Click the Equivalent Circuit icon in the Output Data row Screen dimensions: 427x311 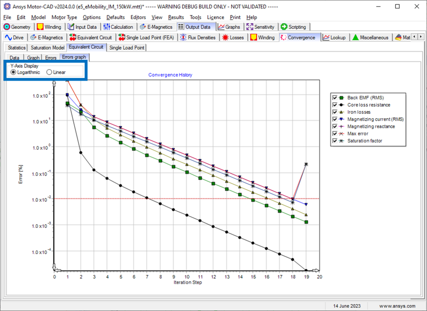click(x=73, y=37)
